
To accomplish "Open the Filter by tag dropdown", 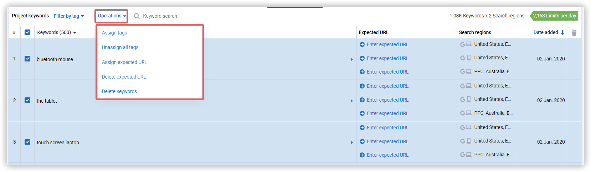I will [x=69, y=16].
